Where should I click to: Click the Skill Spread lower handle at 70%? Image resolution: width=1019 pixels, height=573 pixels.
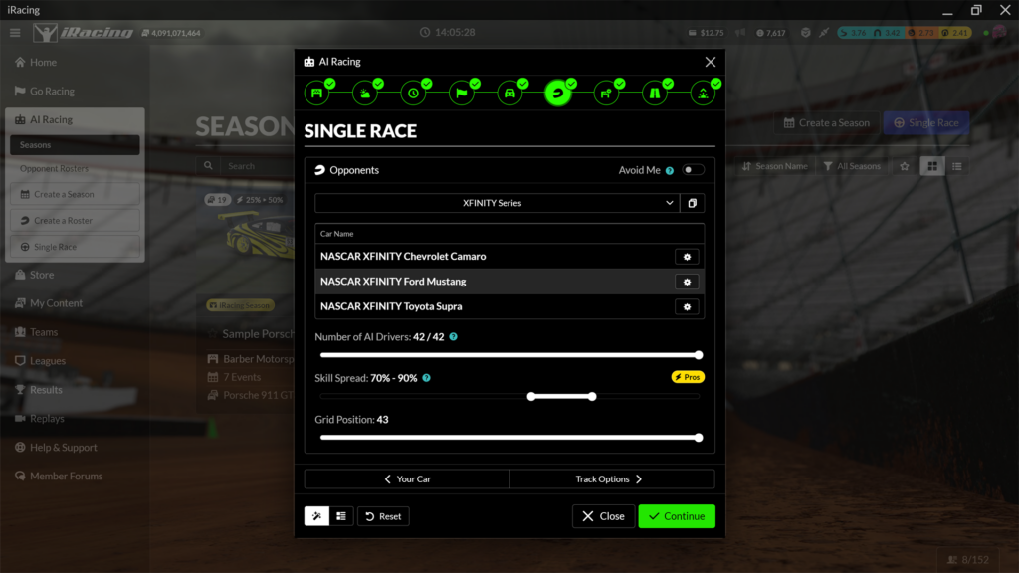click(531, 396)
